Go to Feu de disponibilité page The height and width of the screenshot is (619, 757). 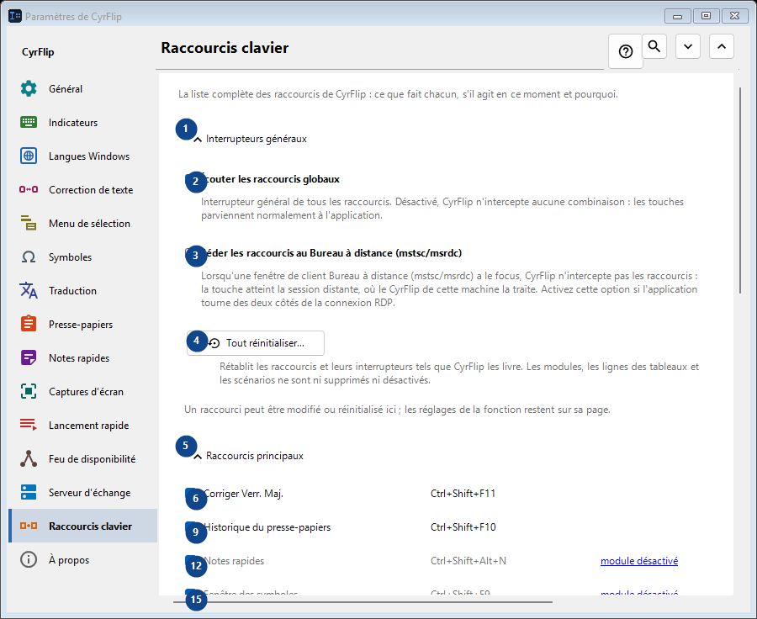coord(83,458)
